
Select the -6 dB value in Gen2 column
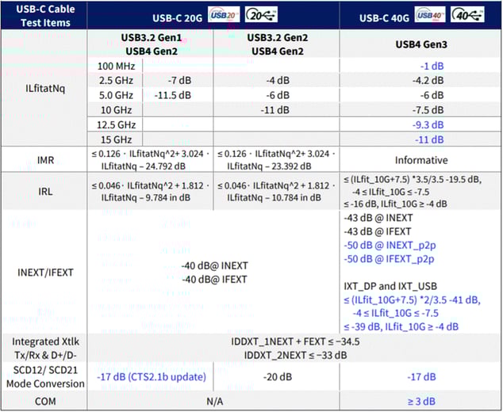278,95
